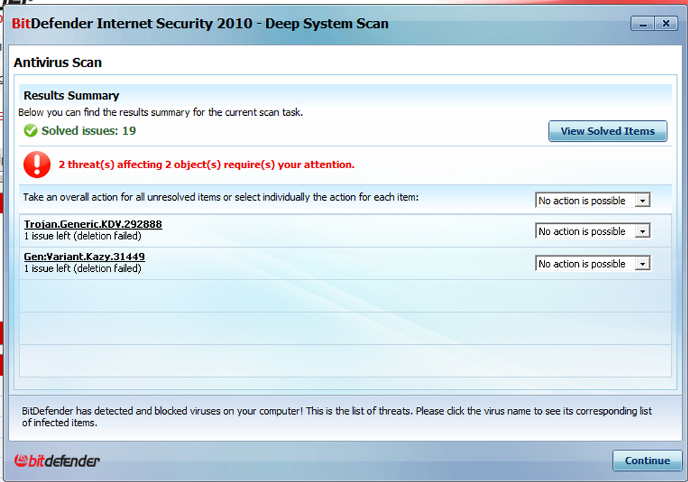Open the overall action dropdown for unresolved items

593,200
